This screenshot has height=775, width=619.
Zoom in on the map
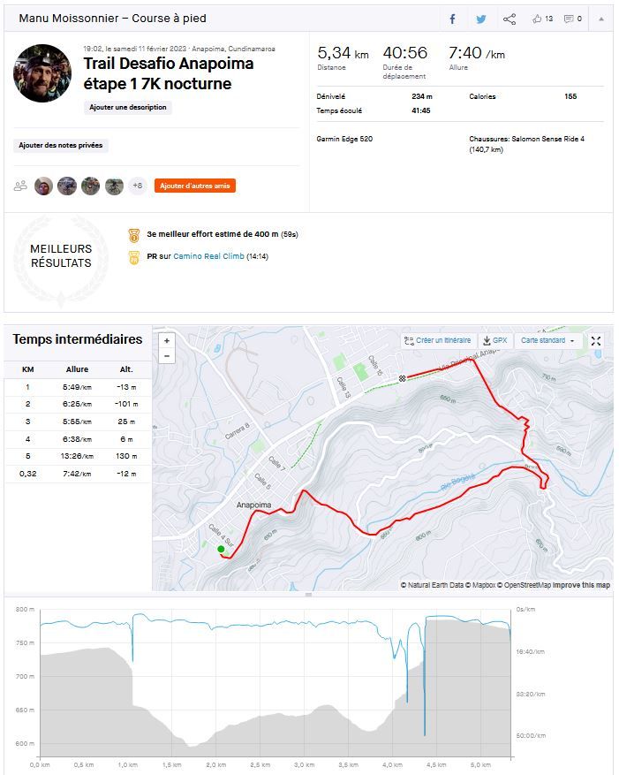(x=168, y=341)
